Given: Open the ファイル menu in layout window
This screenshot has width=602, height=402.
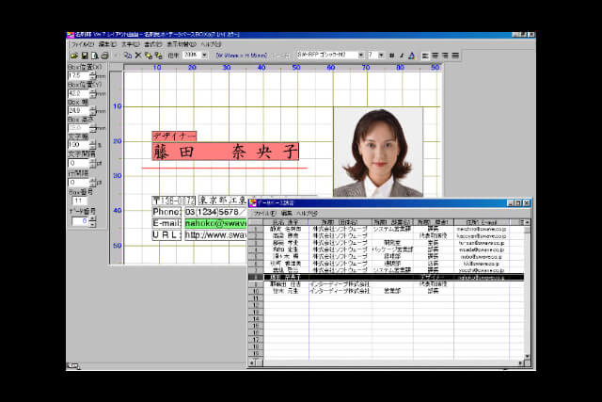Looking at the screenshot, I should click(82, 44).
